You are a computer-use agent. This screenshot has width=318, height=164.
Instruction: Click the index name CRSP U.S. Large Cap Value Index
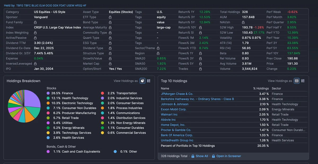click(58, 28)
